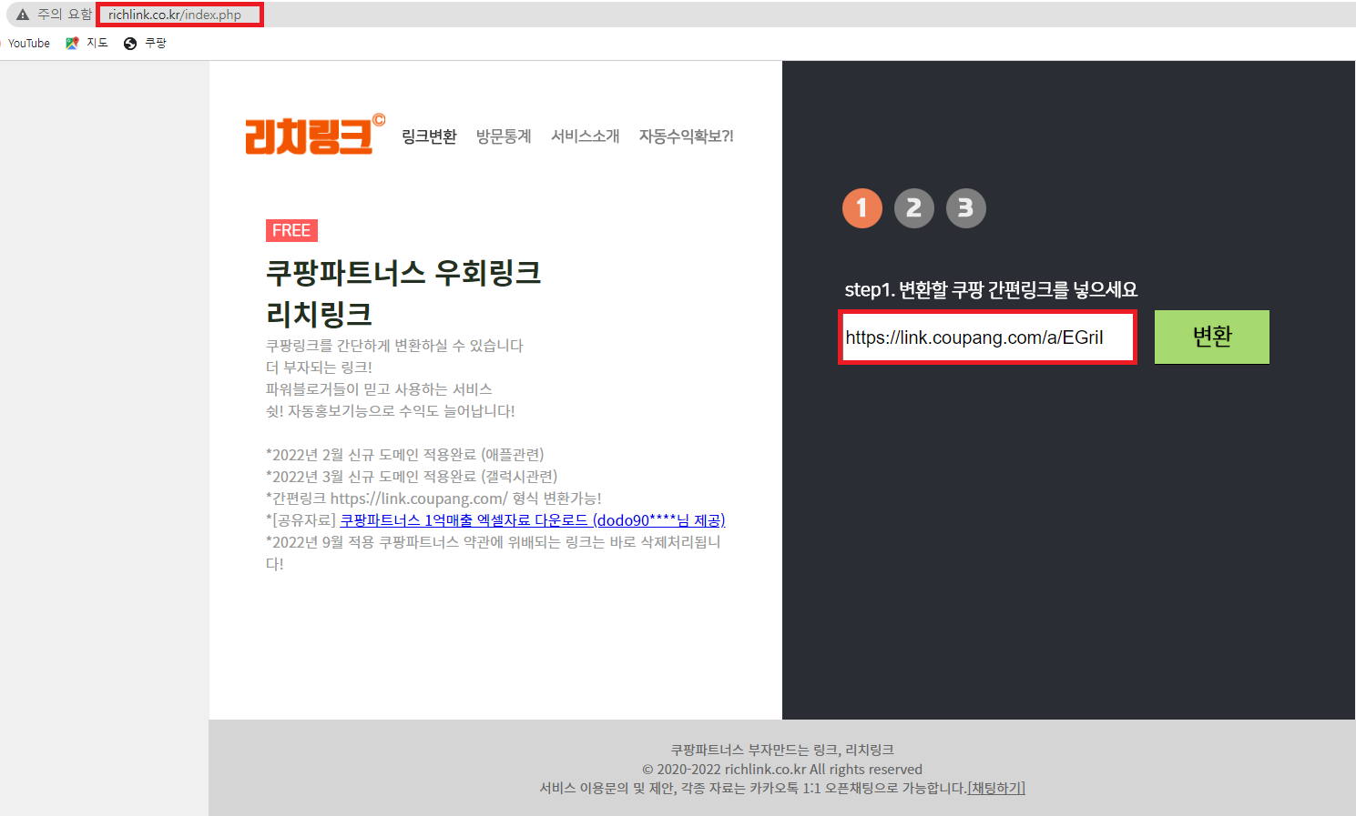The image size is (1356, 816).
Task: Click the step1 instruction text
Action: pos(991,289)
